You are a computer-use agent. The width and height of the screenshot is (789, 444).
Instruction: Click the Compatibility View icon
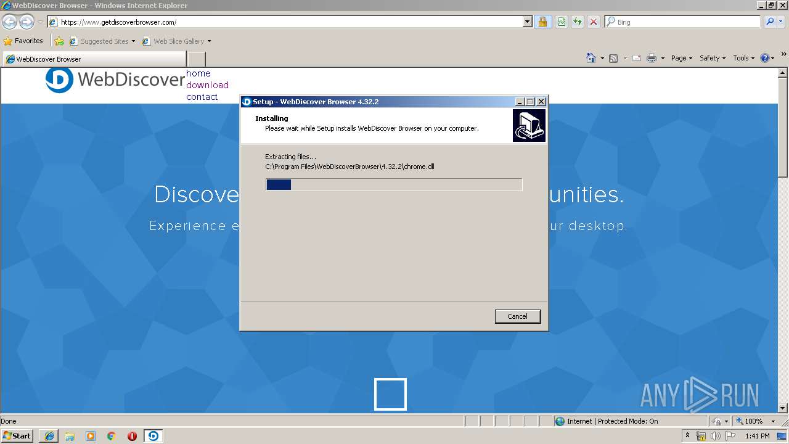[x=562, y=22]
